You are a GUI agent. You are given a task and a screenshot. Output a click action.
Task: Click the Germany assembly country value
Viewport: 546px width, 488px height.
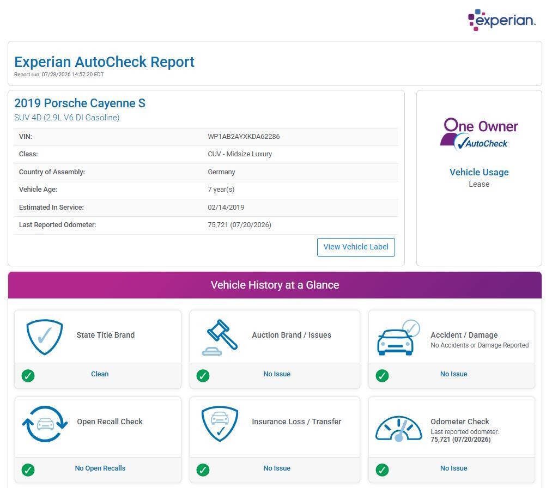click(221, 172)
